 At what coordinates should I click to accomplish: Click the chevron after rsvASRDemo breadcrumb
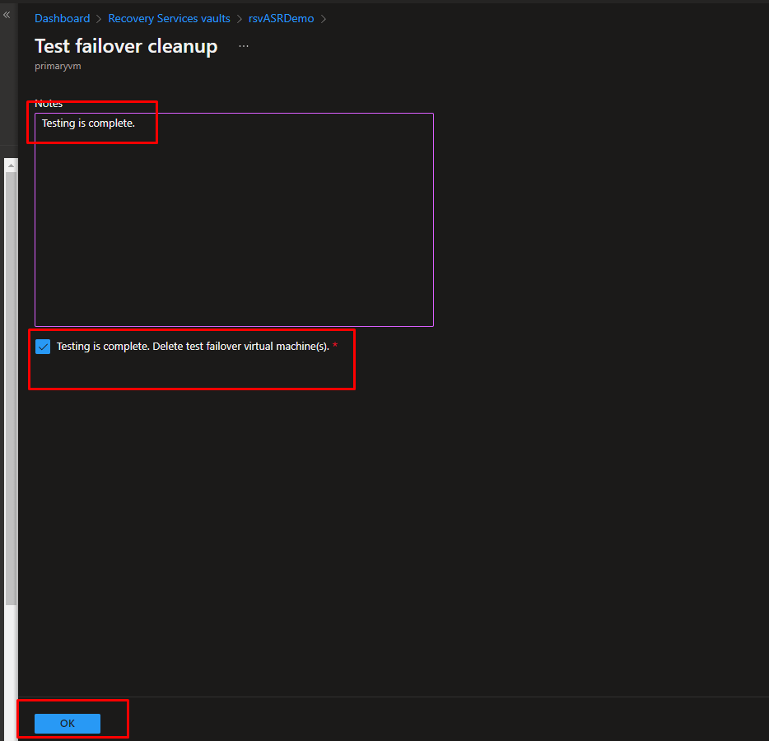[323, 19]
